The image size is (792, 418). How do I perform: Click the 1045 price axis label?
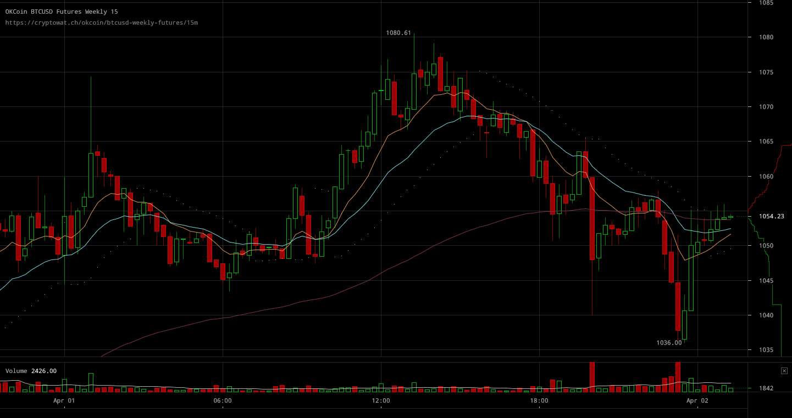(x=766, y=281)
